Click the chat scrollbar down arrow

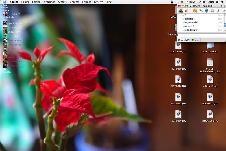click(225, 31)
